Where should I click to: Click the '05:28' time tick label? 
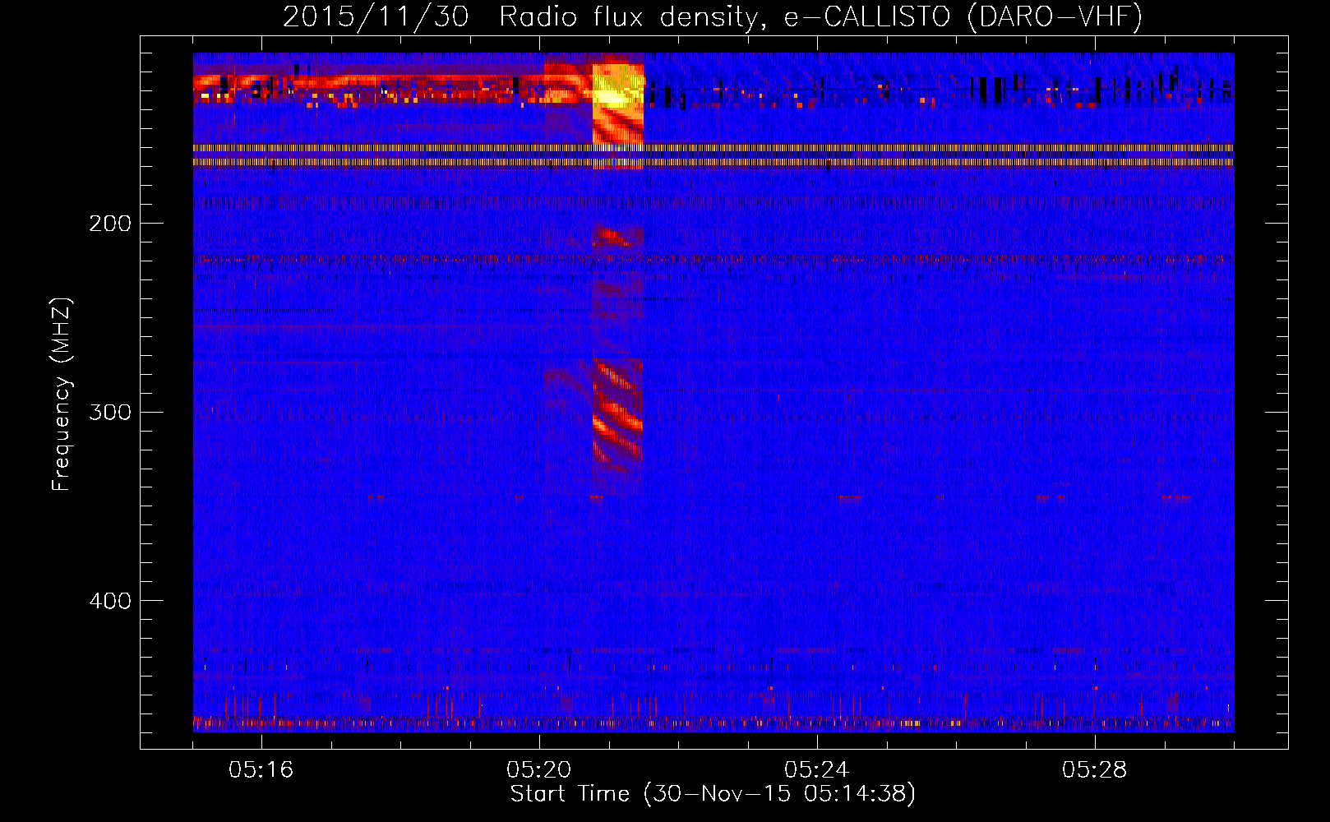point(1095,770)
